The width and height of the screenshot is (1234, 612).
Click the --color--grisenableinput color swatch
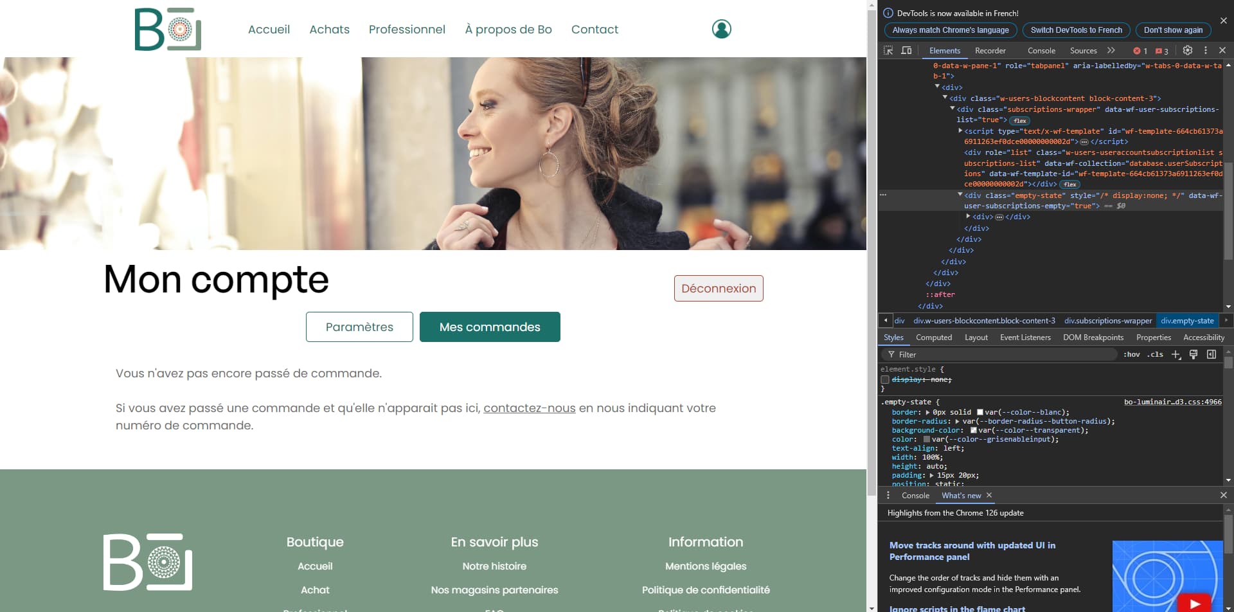tap(927, 440)
